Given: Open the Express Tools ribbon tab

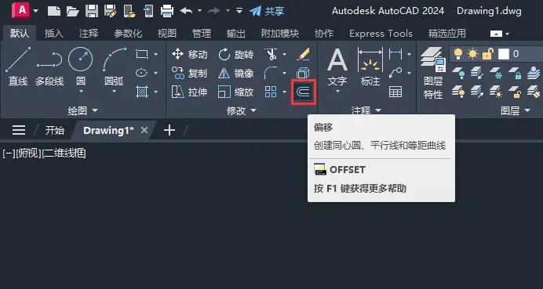Looking at the screenshot, I should click(x=381, y=34).
